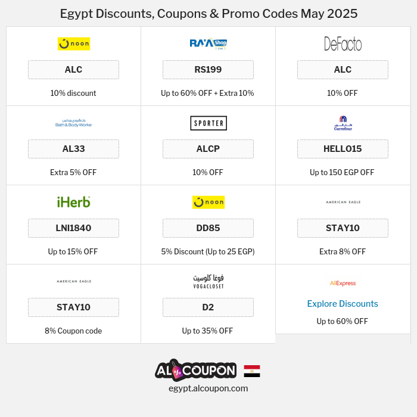
Task: Click the DeFacto brand logo
Action: click(343, 43)
